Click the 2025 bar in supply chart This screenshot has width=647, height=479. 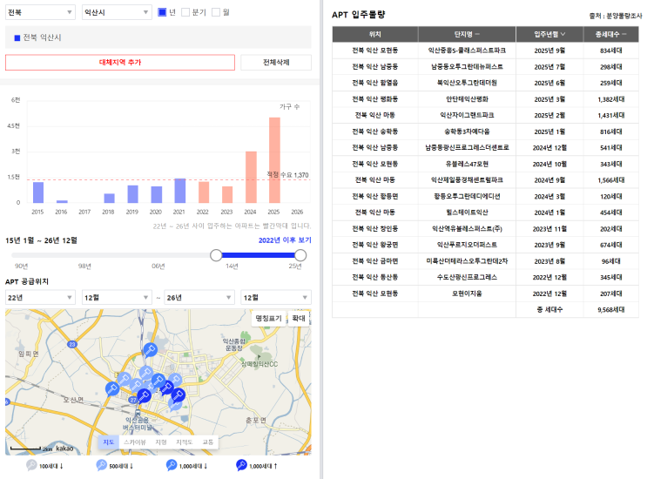[274, 160]
